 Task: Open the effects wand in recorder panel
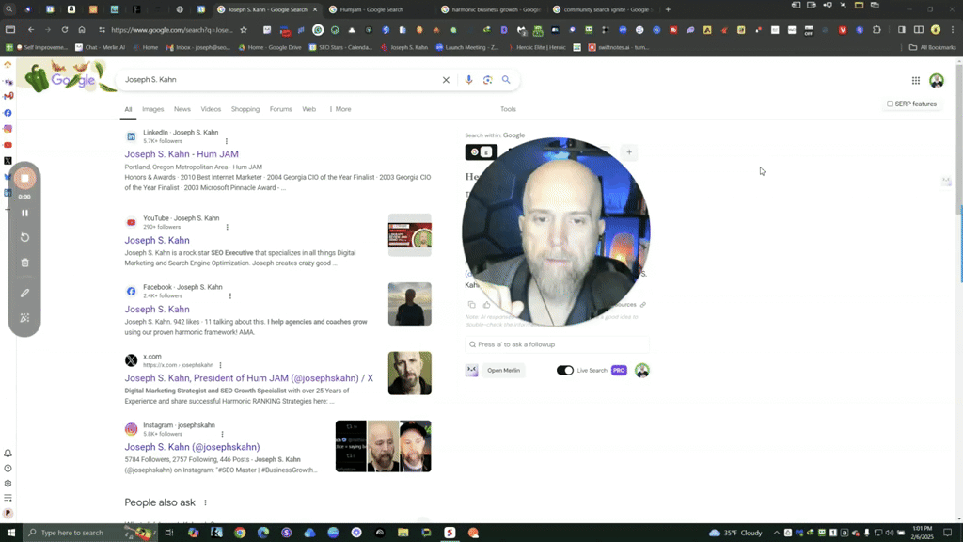tap(25, 318)
